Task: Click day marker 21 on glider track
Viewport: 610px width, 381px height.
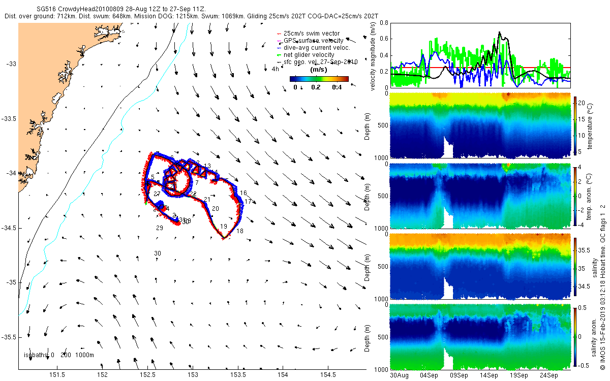Action: coord(207,200)
